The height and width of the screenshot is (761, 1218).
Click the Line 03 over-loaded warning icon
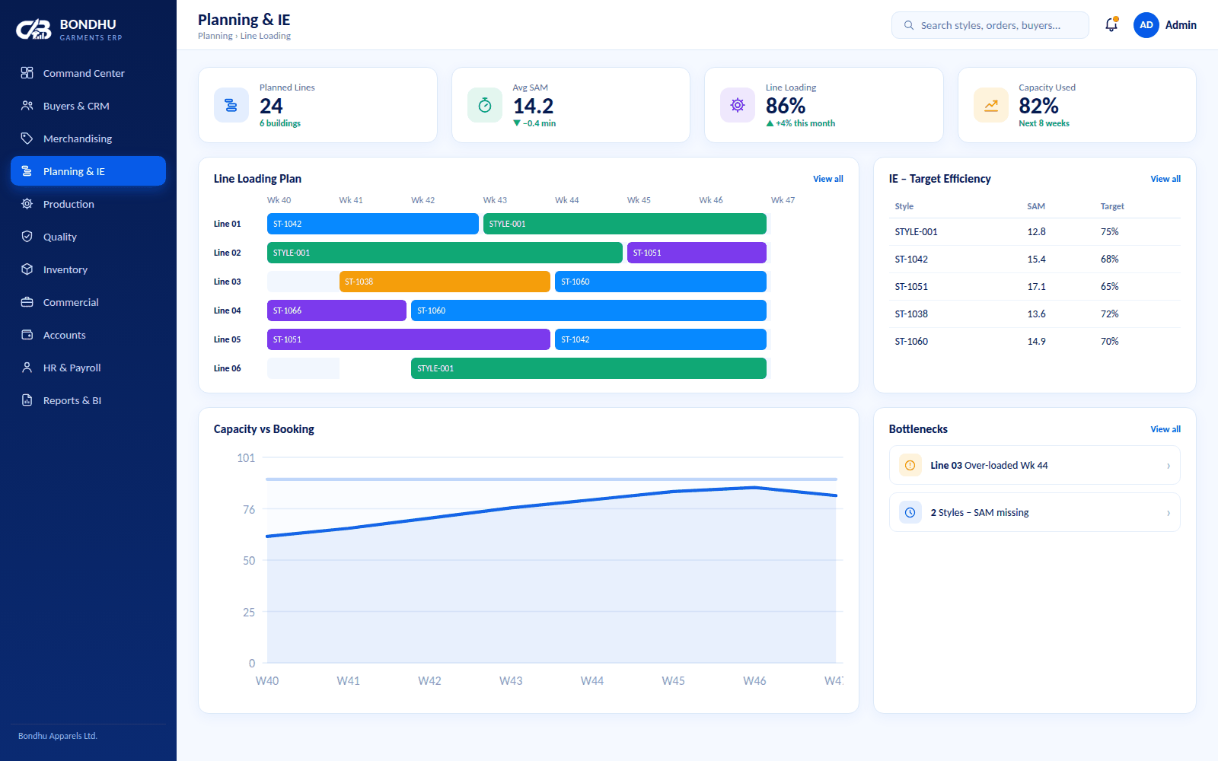pyautogui.click(x=910, y=465)
